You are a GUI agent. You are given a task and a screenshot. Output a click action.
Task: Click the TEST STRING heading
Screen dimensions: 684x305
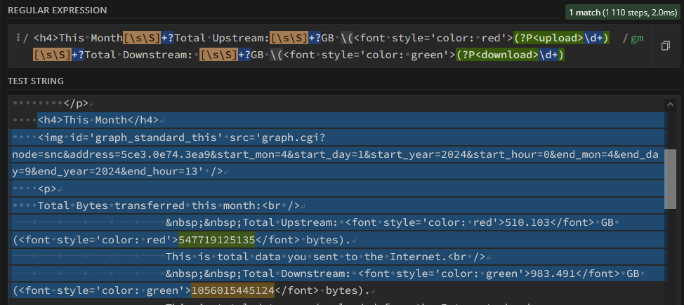pyautogui.click(x=36, y=81)
